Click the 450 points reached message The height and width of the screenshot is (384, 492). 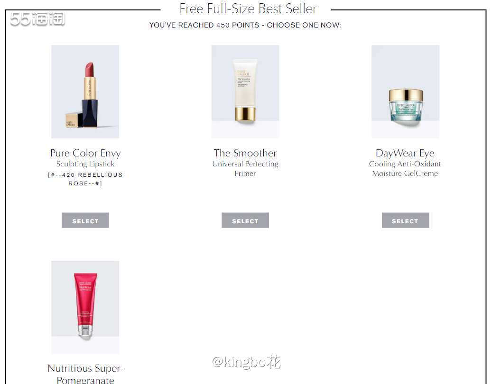pos(245,25)
